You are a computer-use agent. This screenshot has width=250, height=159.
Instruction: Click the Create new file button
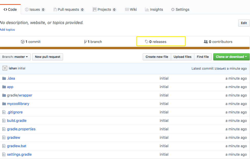point(157,57)
